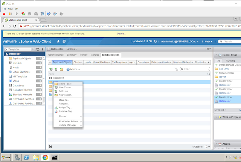The image size is (241, 162).
Task: Click the binoculars find icon below list
Action: [50, 147]
